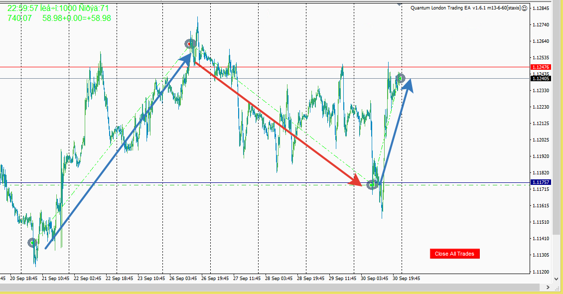Click the 1.12640 price scale label
Image resolution: width=563 pixels, height=294 pixels.
coord(541,41)
